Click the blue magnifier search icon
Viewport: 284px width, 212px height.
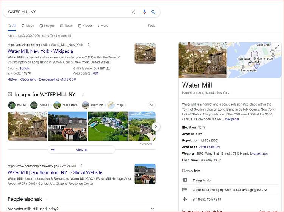153,12
